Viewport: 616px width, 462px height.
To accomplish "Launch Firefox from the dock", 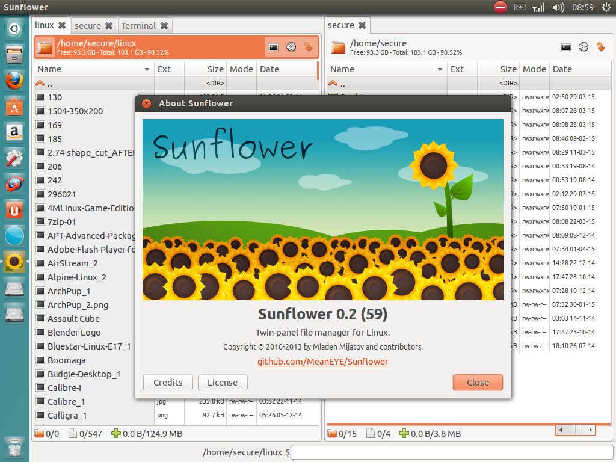I will coord(14,81).
